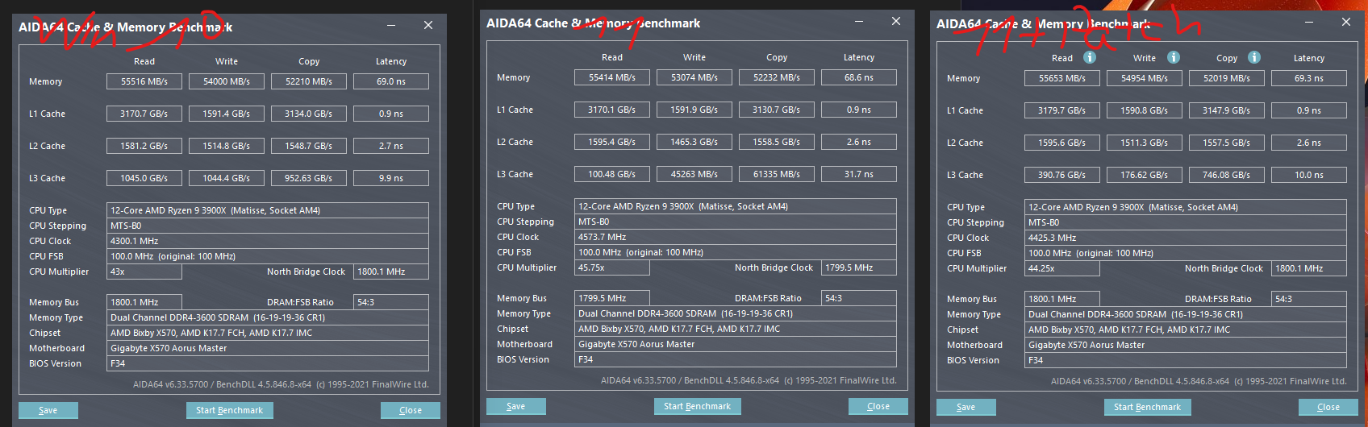Click the info icon next to Copy

point(1254,57)
